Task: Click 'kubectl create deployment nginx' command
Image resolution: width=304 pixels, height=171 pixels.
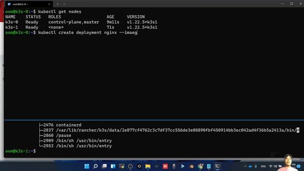Action: tap(77, 33)
